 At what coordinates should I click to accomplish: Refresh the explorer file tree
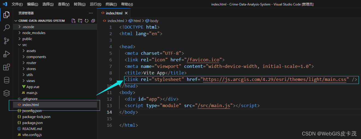87,21
